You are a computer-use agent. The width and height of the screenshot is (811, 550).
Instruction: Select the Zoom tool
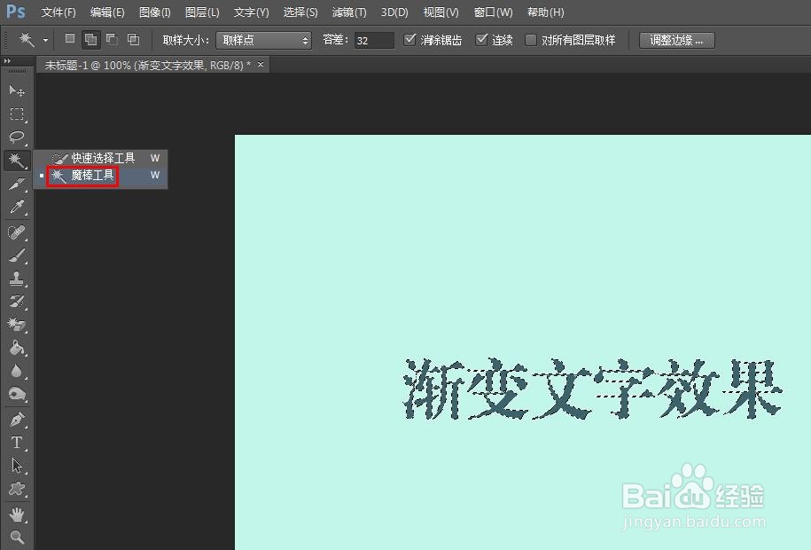[17, 537]
